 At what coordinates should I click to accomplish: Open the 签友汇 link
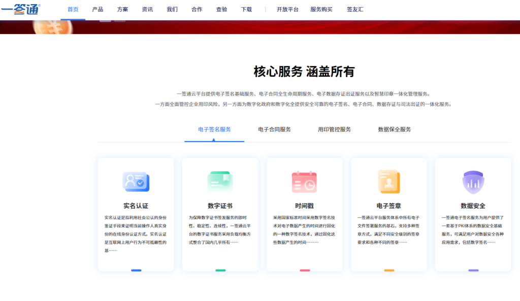click(355, 10)
